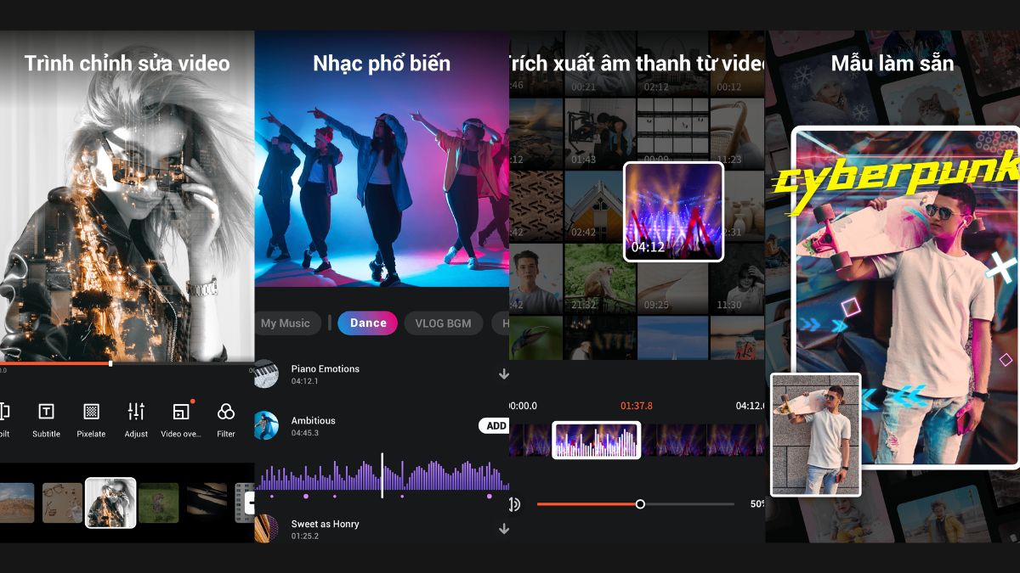Switch to My Music category
1020x573 pixels.
point(286,323)
